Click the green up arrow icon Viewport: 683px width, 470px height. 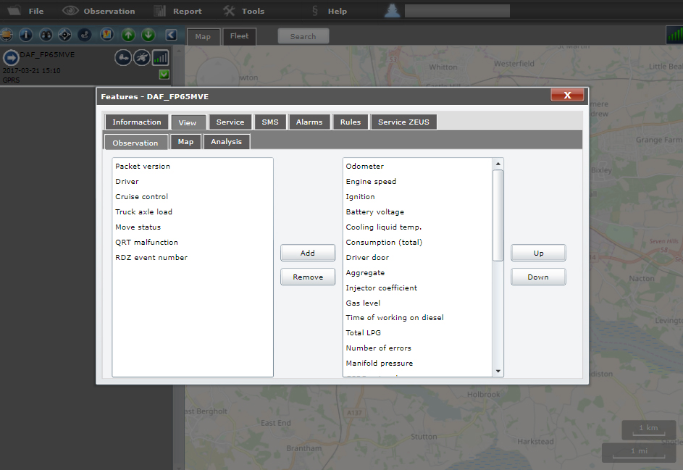(128, 35)
